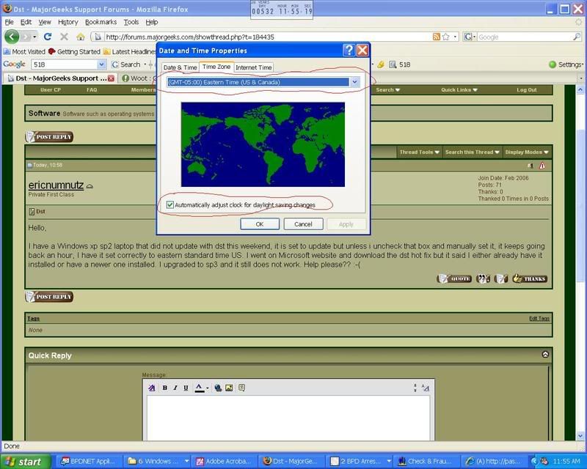This screenshot has width=587, height=469.
Task: Open the Bookmarks menu
Action: [101, 22]
